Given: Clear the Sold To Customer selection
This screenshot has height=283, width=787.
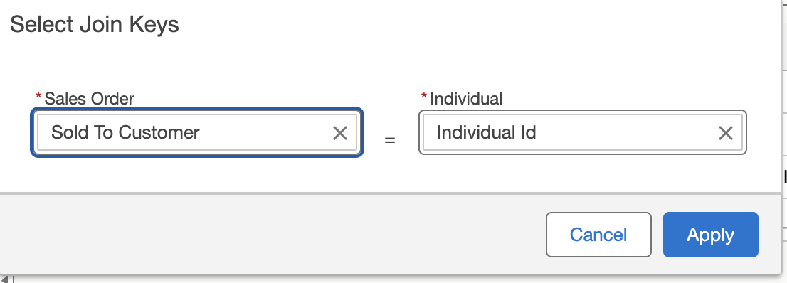Looking at the screenshot, I should [x=340, y=133].
